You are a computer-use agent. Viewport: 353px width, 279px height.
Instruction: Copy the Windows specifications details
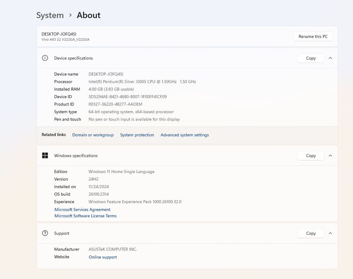click(x=311, y=156)
